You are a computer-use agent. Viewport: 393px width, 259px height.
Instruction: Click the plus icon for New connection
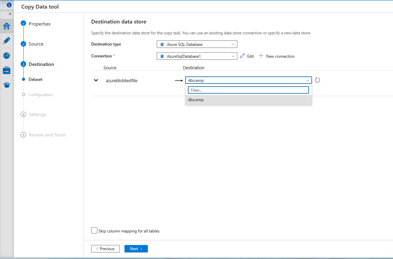(261, 56)
